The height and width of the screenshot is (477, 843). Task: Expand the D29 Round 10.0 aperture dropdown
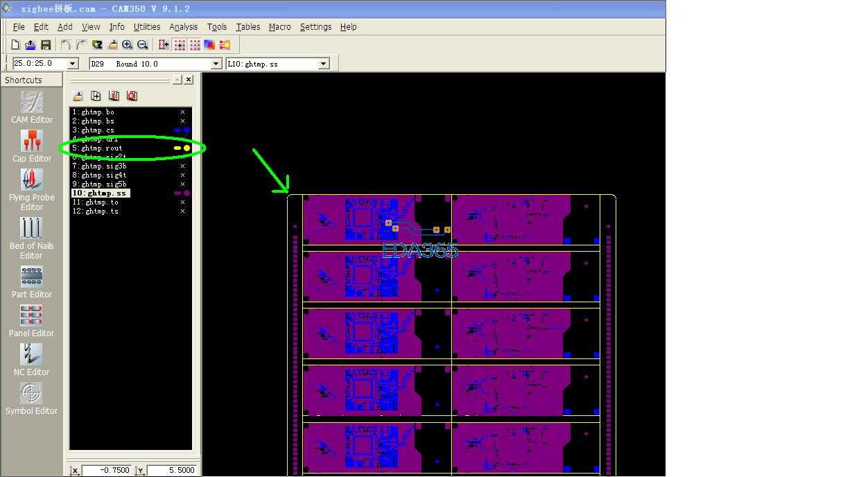[216, 64]
